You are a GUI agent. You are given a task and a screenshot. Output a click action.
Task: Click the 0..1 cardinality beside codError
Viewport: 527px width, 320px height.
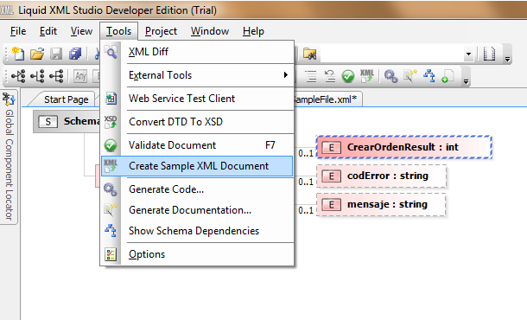pos(306,182)
